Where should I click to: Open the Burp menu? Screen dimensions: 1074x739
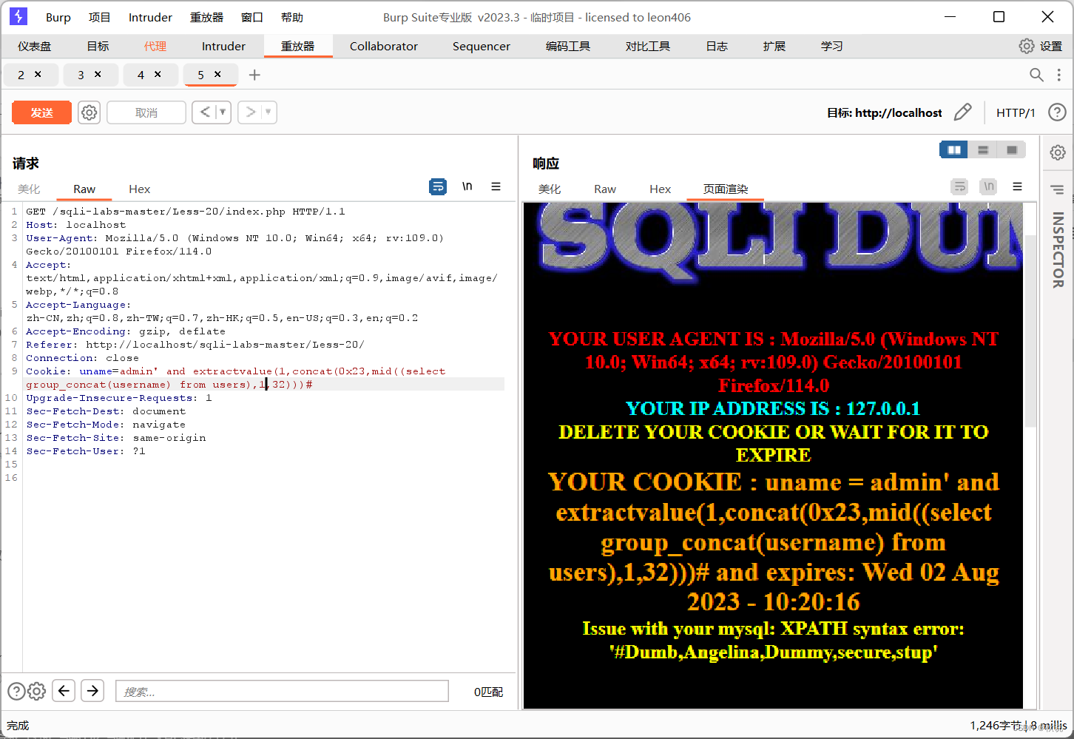coord(58,17)
